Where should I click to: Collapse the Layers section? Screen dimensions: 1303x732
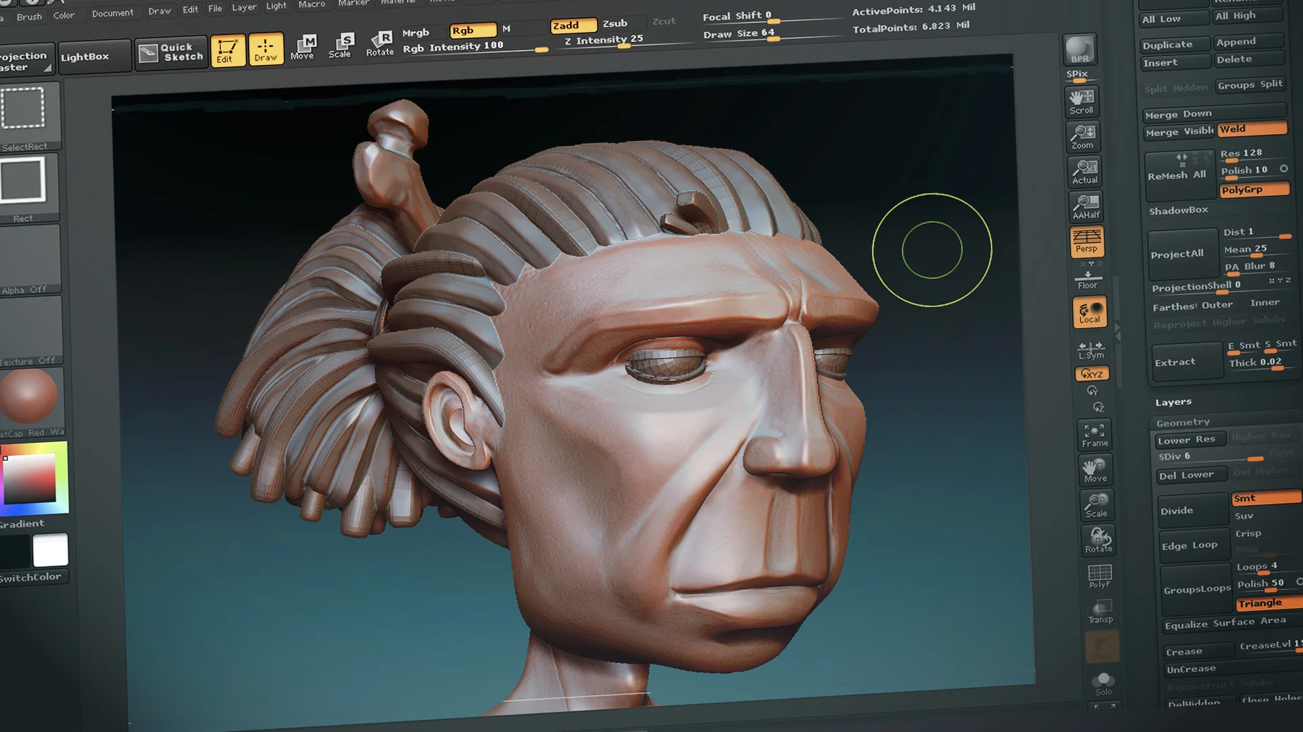click(1173, 401)
